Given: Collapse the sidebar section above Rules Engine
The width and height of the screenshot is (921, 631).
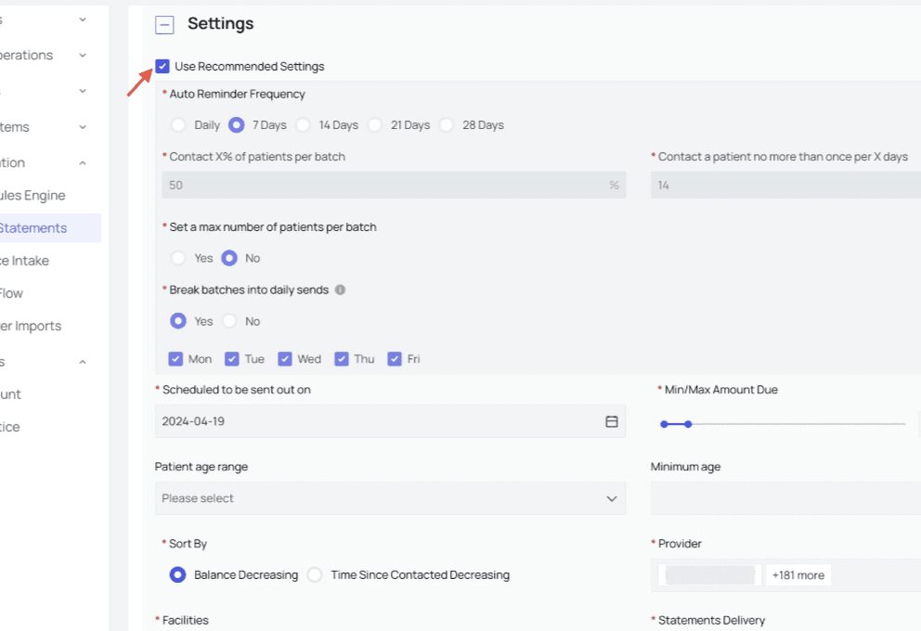Looking at the screenshot, I should tap(83, 163).
